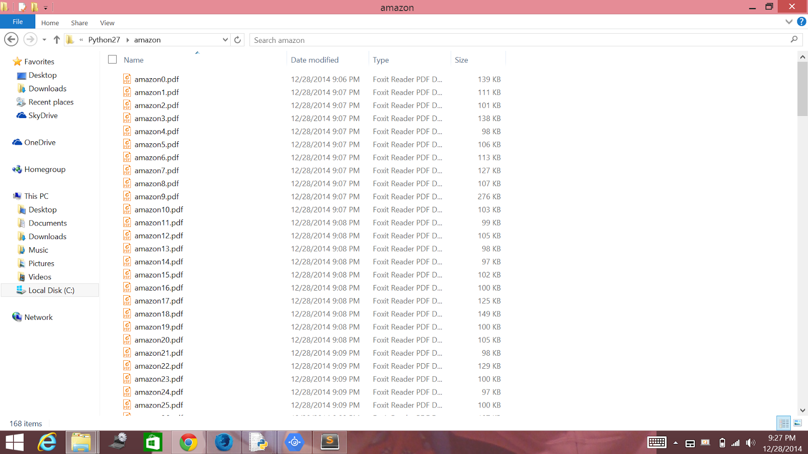Screen dimensions: 808x454
Task: Show hidden system tray icons
Action: [675, 443]
